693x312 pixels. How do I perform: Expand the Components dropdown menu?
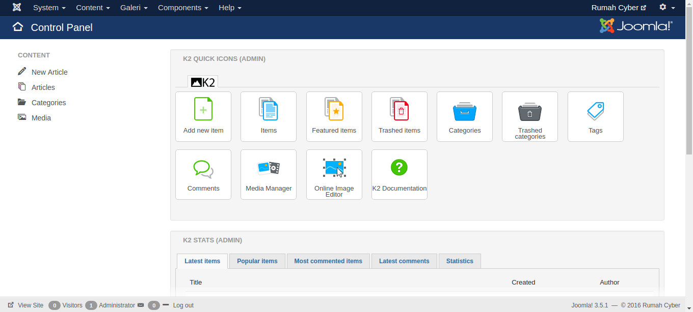click(x=183, y=8)
